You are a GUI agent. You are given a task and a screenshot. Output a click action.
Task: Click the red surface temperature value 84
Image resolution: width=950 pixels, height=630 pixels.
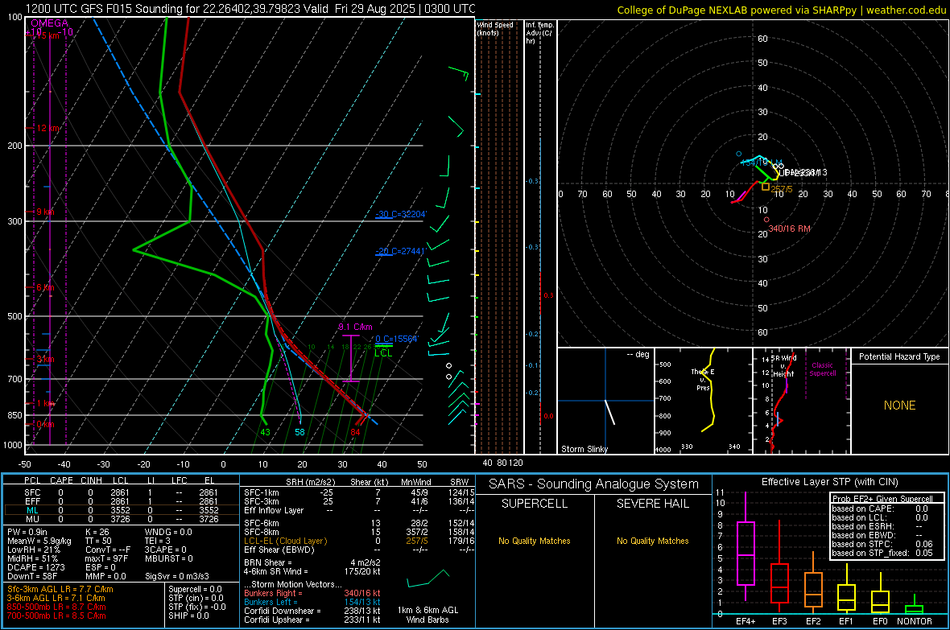coord(355,432)
